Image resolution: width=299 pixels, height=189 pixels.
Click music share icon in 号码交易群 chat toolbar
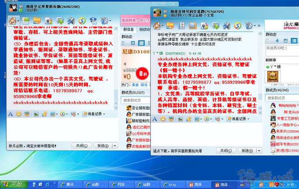(189, 119)
